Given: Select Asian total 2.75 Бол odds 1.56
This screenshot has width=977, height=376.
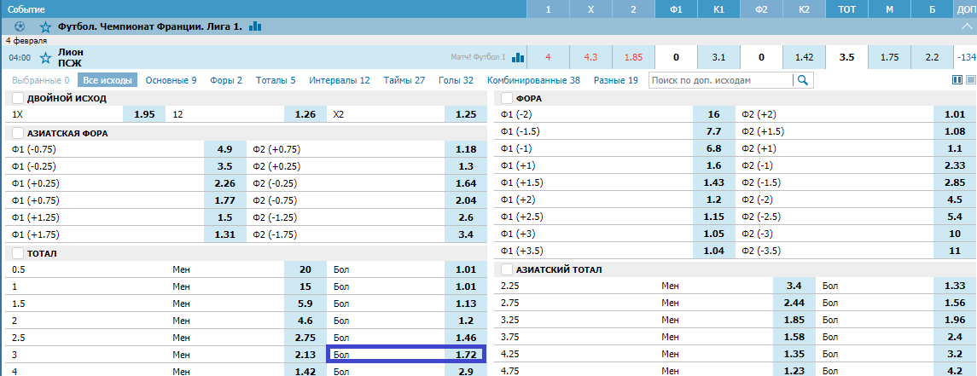Looking at the screenshot, I should coord(955,304).
